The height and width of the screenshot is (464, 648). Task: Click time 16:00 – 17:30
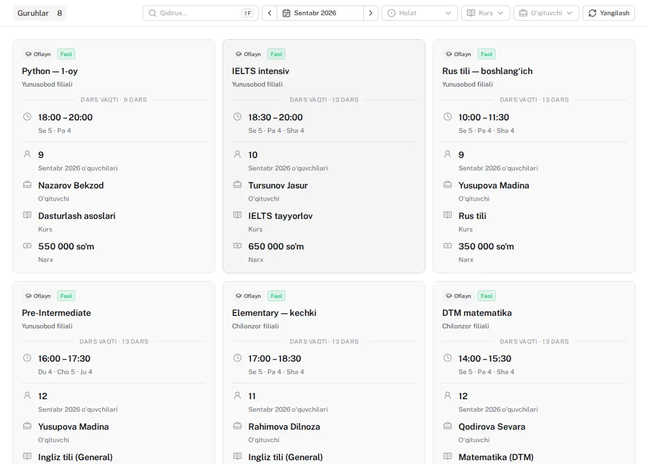pyautogui.click(x=64, y=359)
